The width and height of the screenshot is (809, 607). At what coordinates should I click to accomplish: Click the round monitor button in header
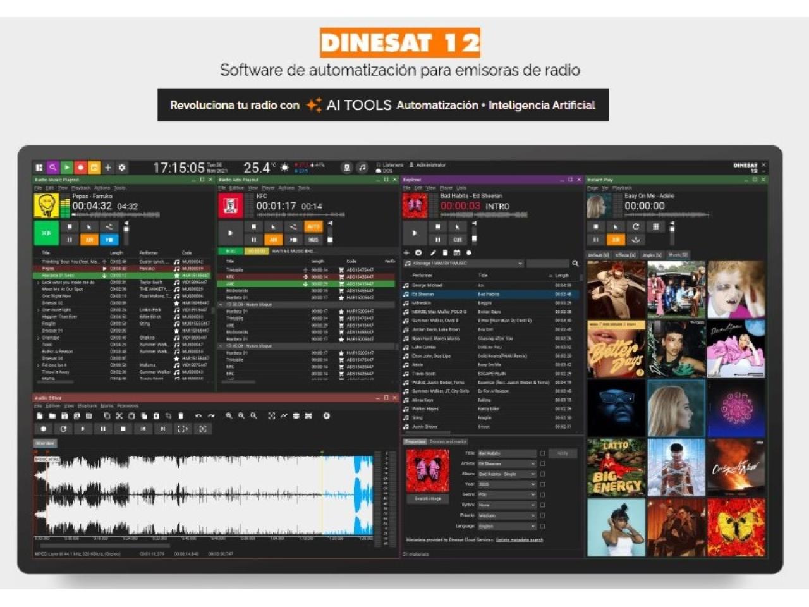(346, 168)
